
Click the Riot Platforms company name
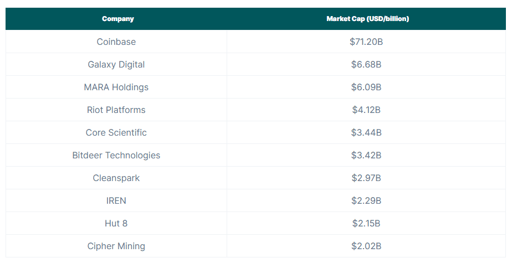(116, 110)
